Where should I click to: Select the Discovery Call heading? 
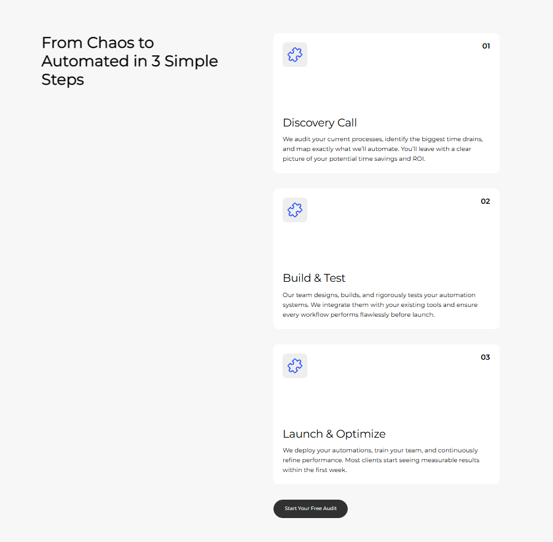[320, 123]
